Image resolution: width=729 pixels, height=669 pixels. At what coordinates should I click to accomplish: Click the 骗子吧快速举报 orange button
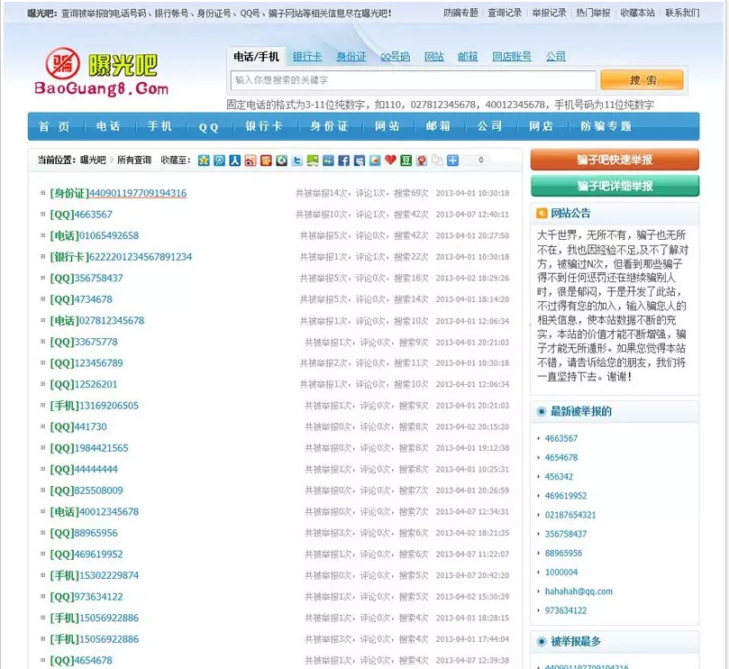point(615,160)
